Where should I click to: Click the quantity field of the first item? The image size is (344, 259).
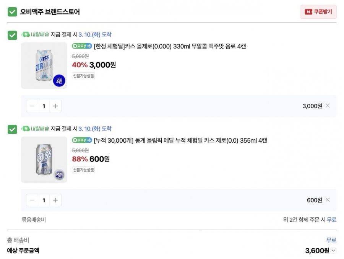(44, 106)
